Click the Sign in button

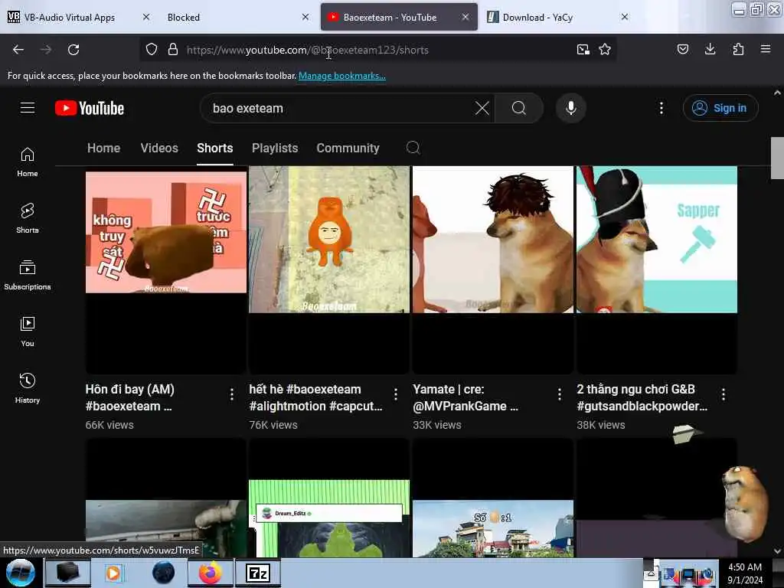pos(720,108)
